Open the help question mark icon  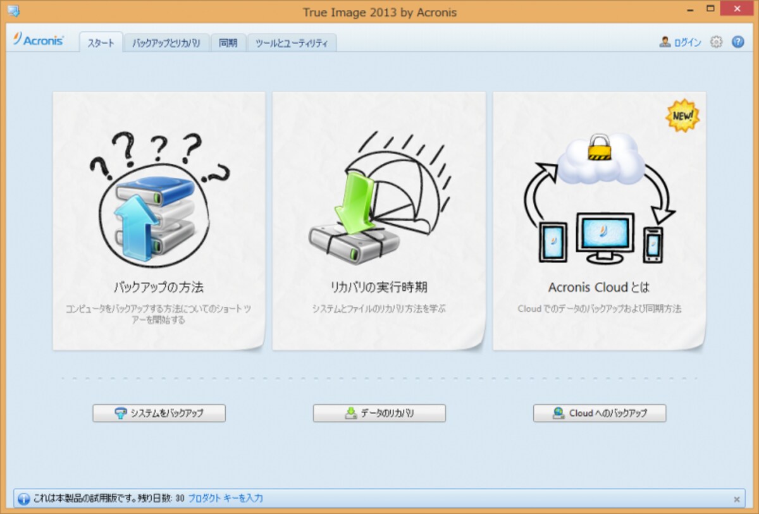click(x=737, y=42)
